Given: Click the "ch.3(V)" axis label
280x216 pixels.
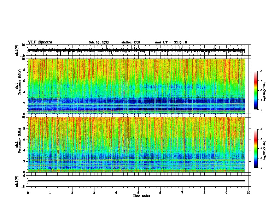Looking at the screenshot, I should point(17,181).
